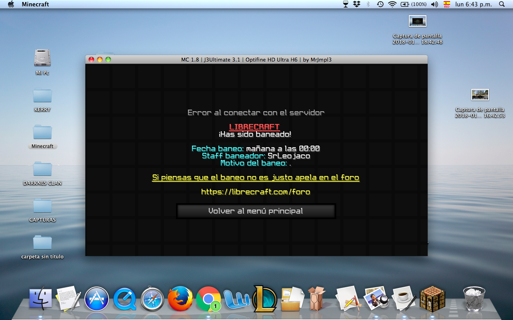The width and height of the screenshot is (513, 320).
Task: Select the Minecraft folder on desktop
Action: click(42, 132)
